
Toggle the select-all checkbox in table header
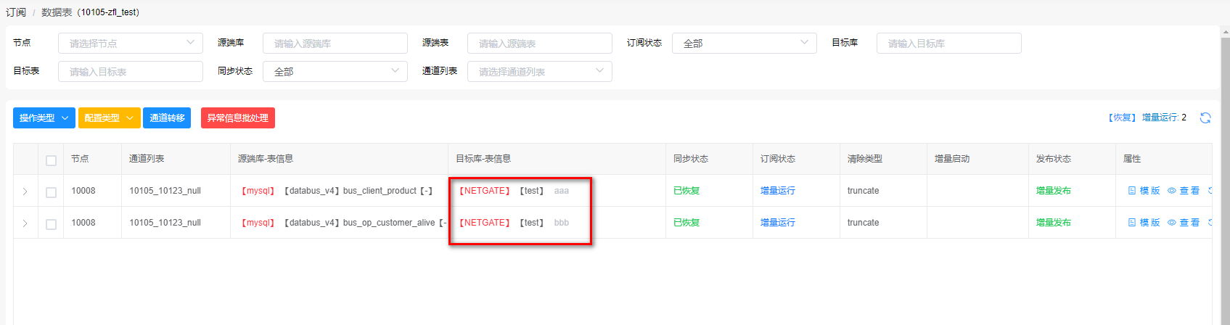coord(51,160)
